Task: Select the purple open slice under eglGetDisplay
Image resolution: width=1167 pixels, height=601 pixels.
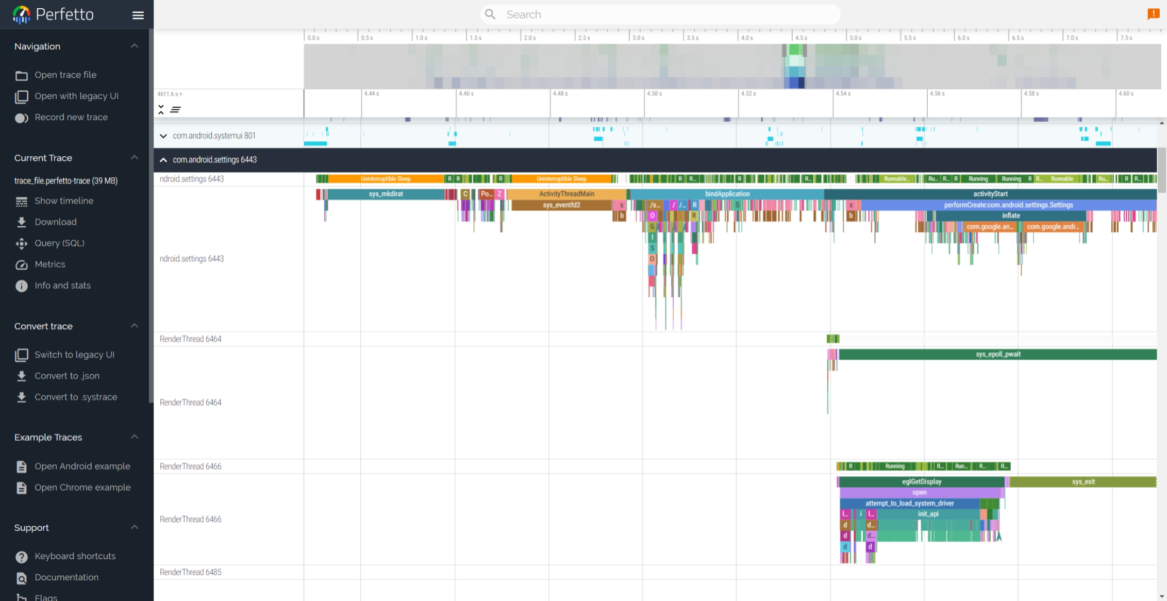Action: tap(920, 492)
